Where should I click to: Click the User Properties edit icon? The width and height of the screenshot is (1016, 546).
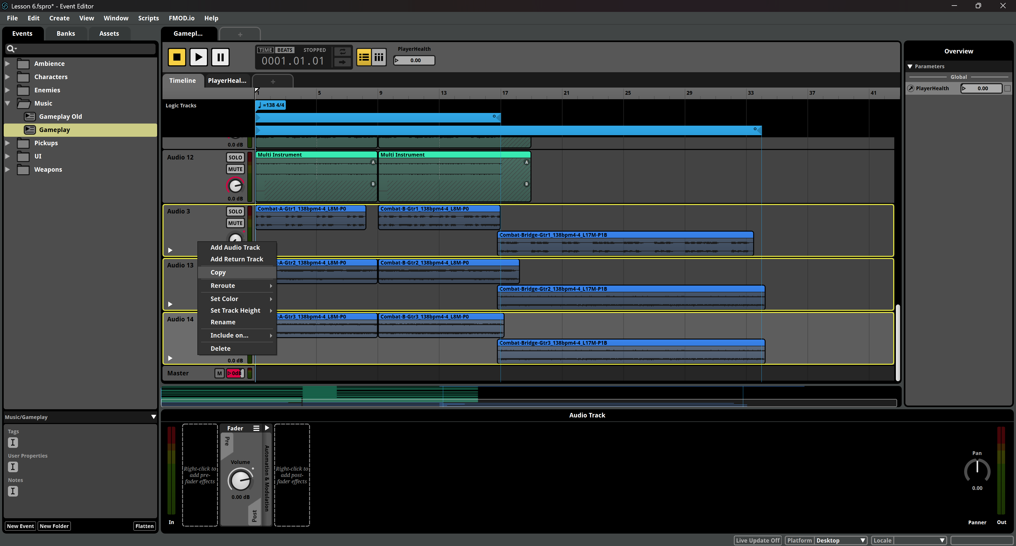tap(13, 467)
